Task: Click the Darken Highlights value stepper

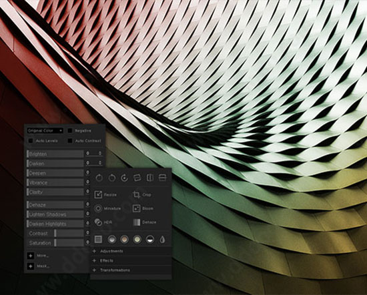Action: [88, 223]
